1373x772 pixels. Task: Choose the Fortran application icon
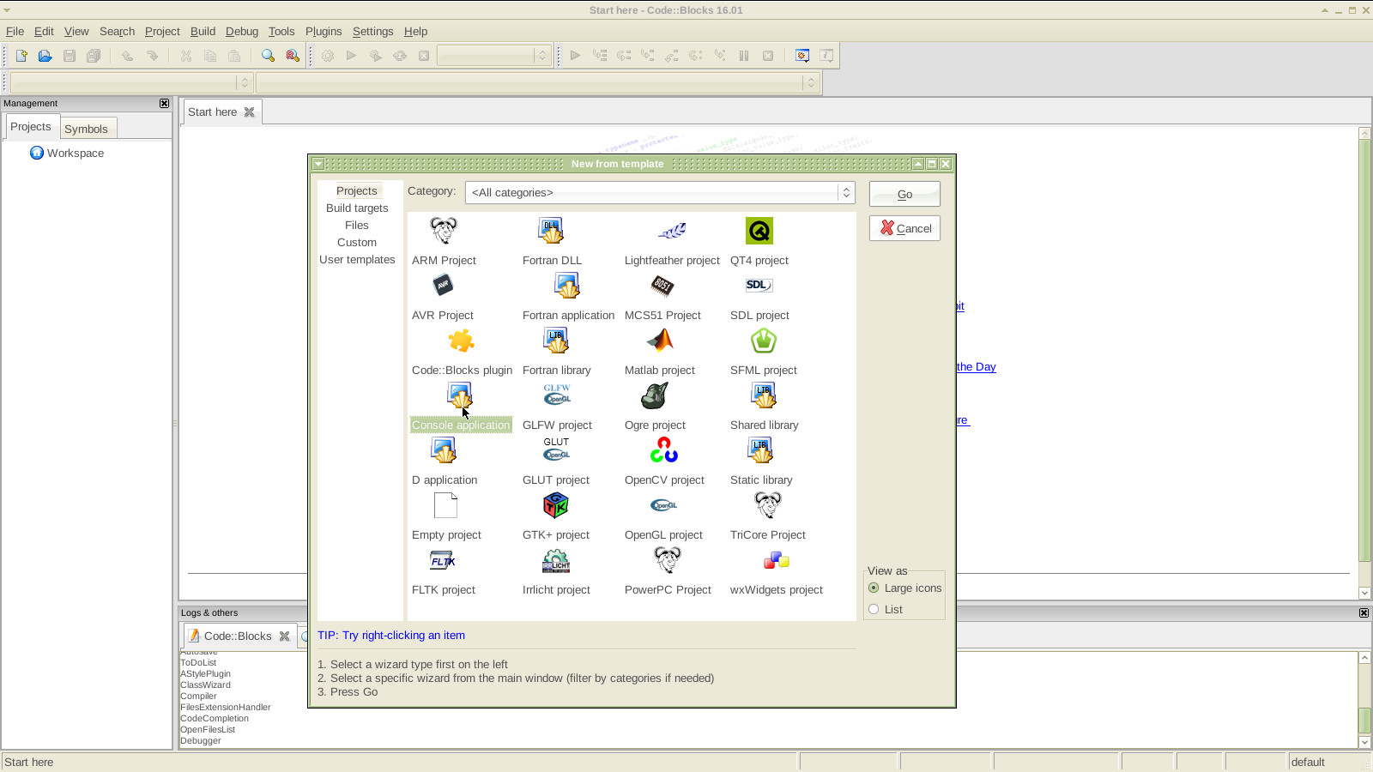click(567, 285)
